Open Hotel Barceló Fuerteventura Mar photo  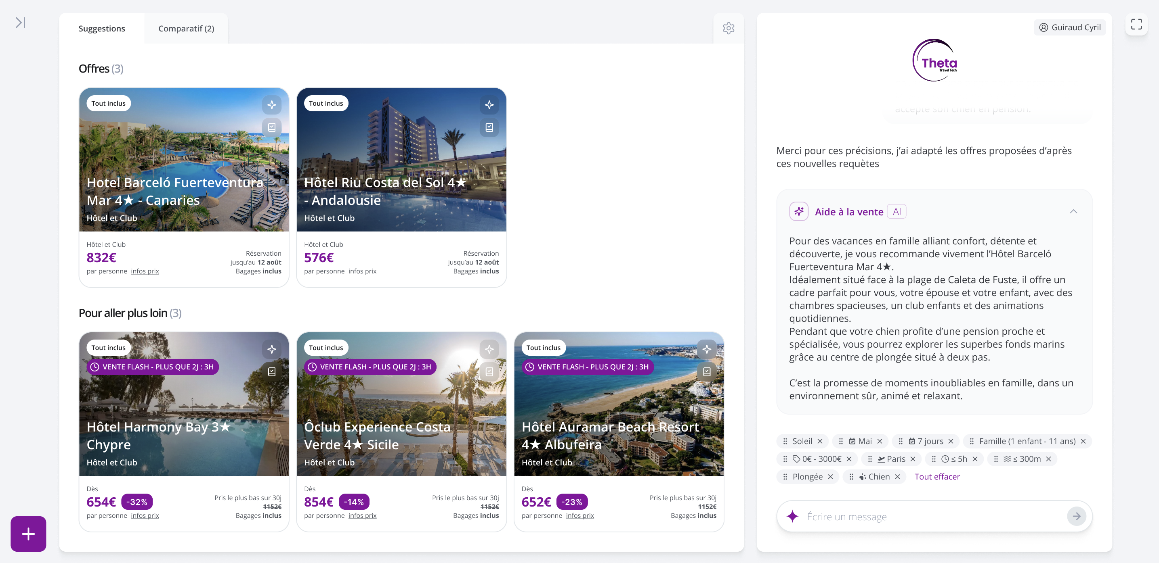184,160
